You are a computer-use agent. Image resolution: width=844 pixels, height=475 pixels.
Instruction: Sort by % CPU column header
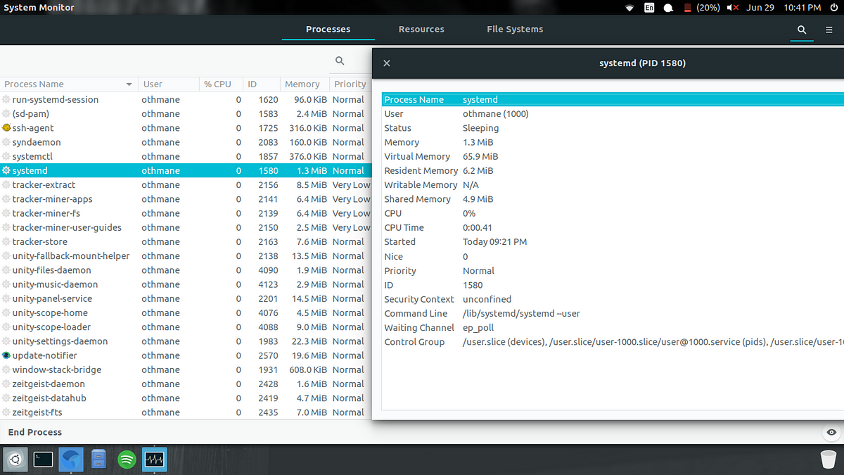coord(222,84)
